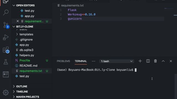The height and width of the screenshot is (99, 177).
Task: Click the editor minimap
Action: [x=169, y=9]
